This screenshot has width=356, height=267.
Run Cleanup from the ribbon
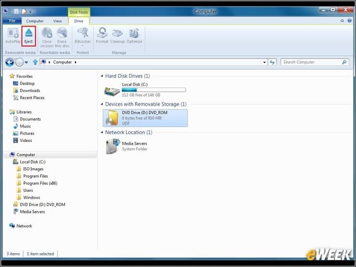tap(117, 36)
